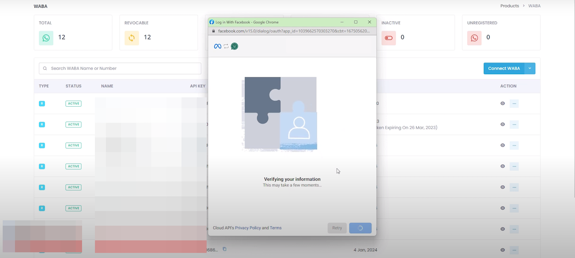
Task: View details via eye icon, first row
Action: coord(503,103)
